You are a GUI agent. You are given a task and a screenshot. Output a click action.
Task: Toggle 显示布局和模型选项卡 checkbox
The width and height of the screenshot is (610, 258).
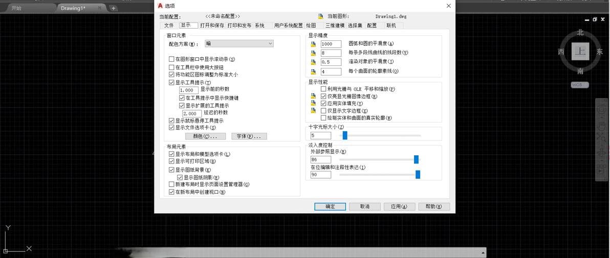171,154
